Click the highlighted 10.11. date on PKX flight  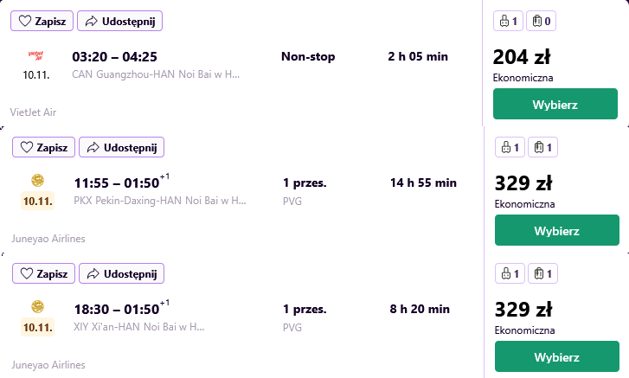(38, 201)
